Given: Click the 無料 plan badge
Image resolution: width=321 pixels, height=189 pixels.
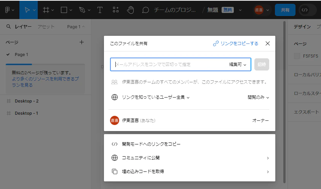Looking at the screenshot, I should coord(227,10).
